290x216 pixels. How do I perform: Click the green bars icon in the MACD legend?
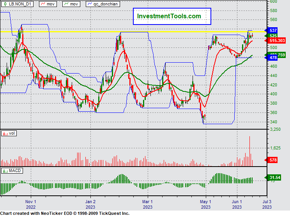(x=5, y=171)
